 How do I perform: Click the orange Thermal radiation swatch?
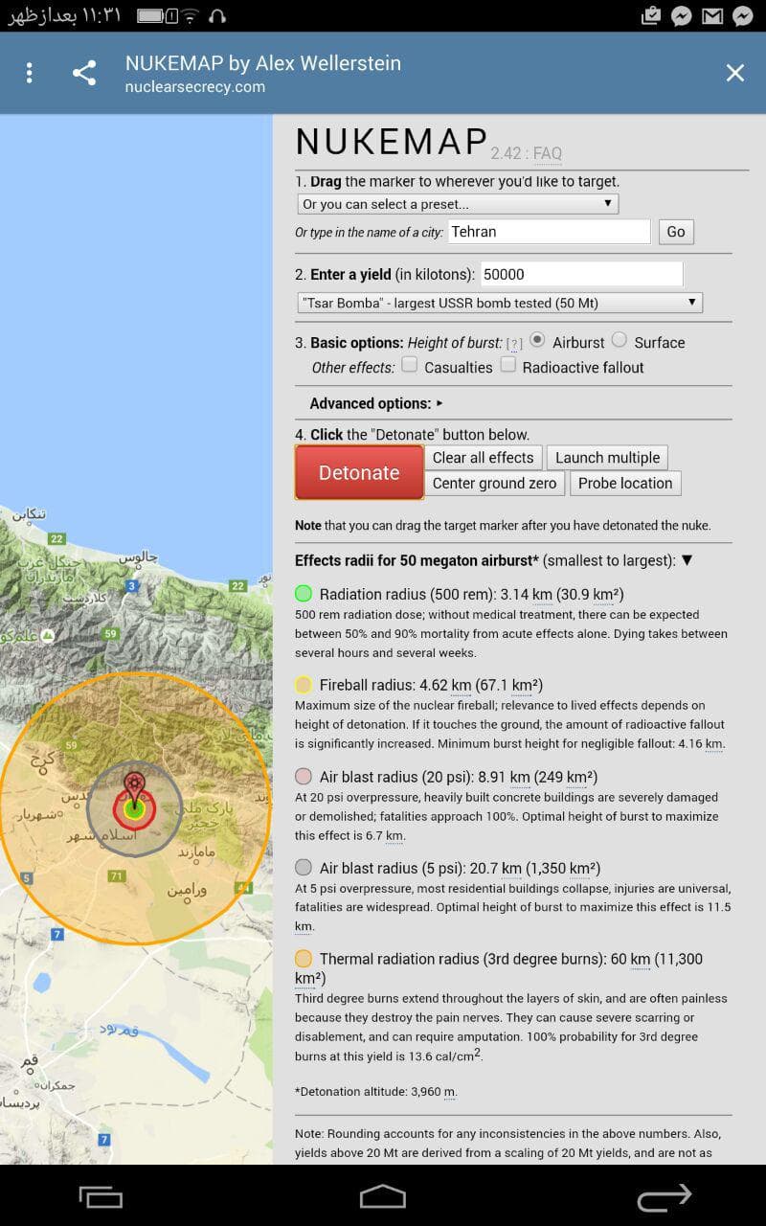tap(304, 959)
